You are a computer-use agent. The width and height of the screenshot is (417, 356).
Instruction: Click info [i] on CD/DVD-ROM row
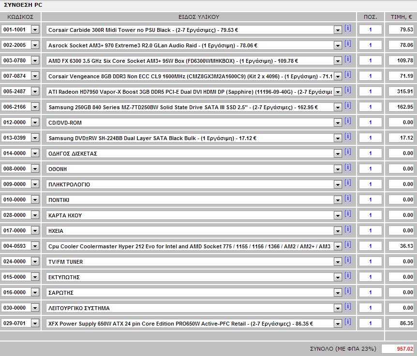click(348, 121)
